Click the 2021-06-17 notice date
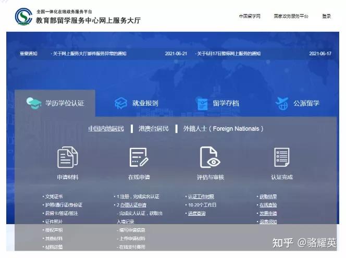 [320, 53]
